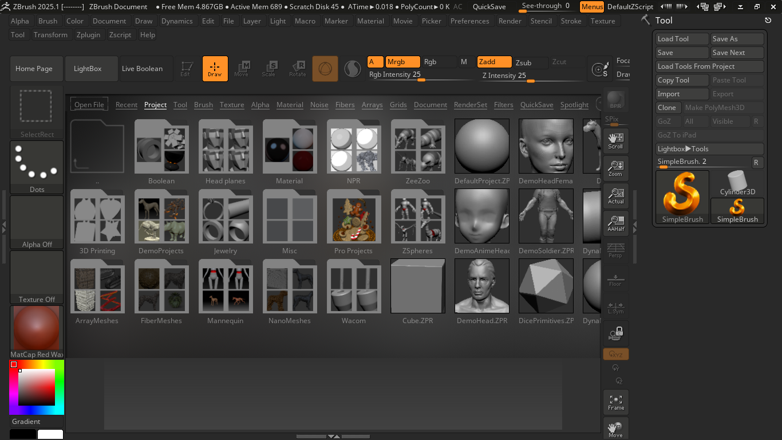Click the Clone tool button
This screenshot has width=782, height=440.
pos(668,107)
